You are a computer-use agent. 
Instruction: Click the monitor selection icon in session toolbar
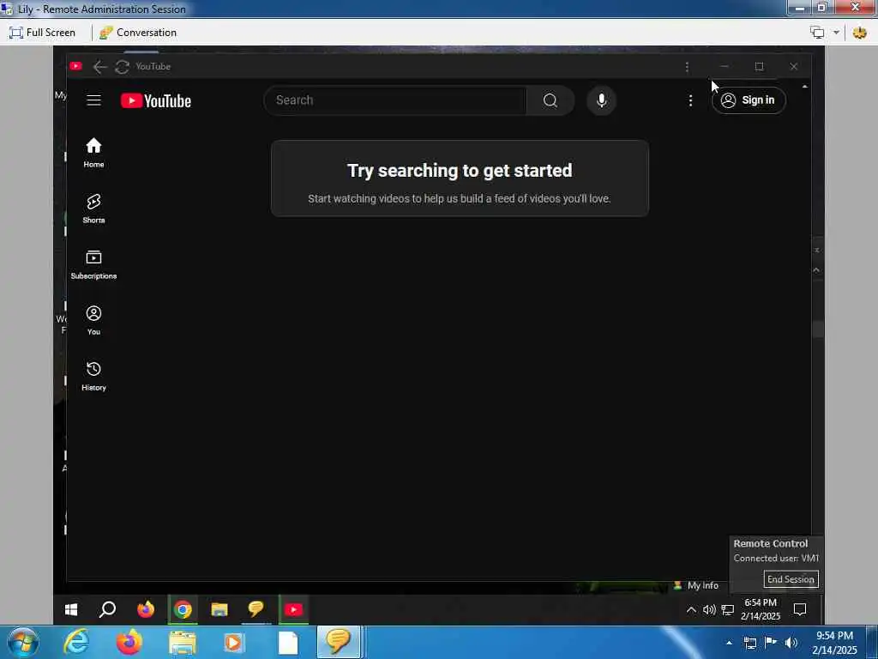pos(817,33)
